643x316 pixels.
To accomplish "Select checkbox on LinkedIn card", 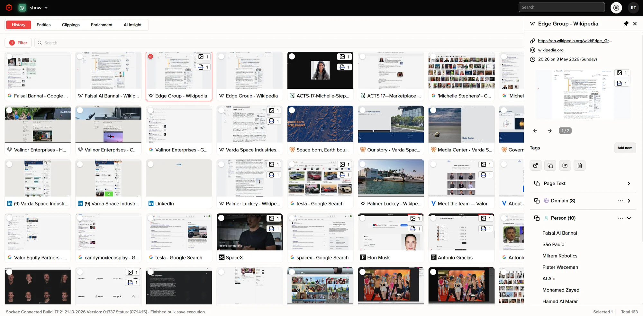I will click(x=150, y=164).
